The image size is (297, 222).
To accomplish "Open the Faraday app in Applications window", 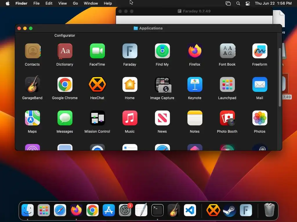I will pos(130,51).
